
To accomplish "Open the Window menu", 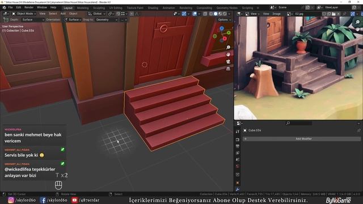I will coord(42,7).
